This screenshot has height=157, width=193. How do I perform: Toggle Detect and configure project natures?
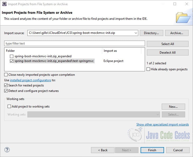[6, 91]
